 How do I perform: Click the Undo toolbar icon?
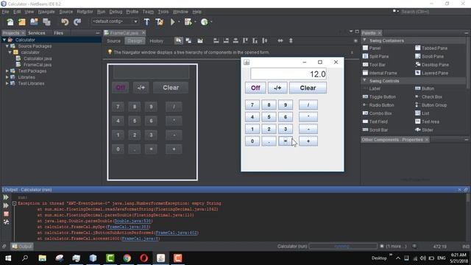pyautogui.click(x=65, y=22)
